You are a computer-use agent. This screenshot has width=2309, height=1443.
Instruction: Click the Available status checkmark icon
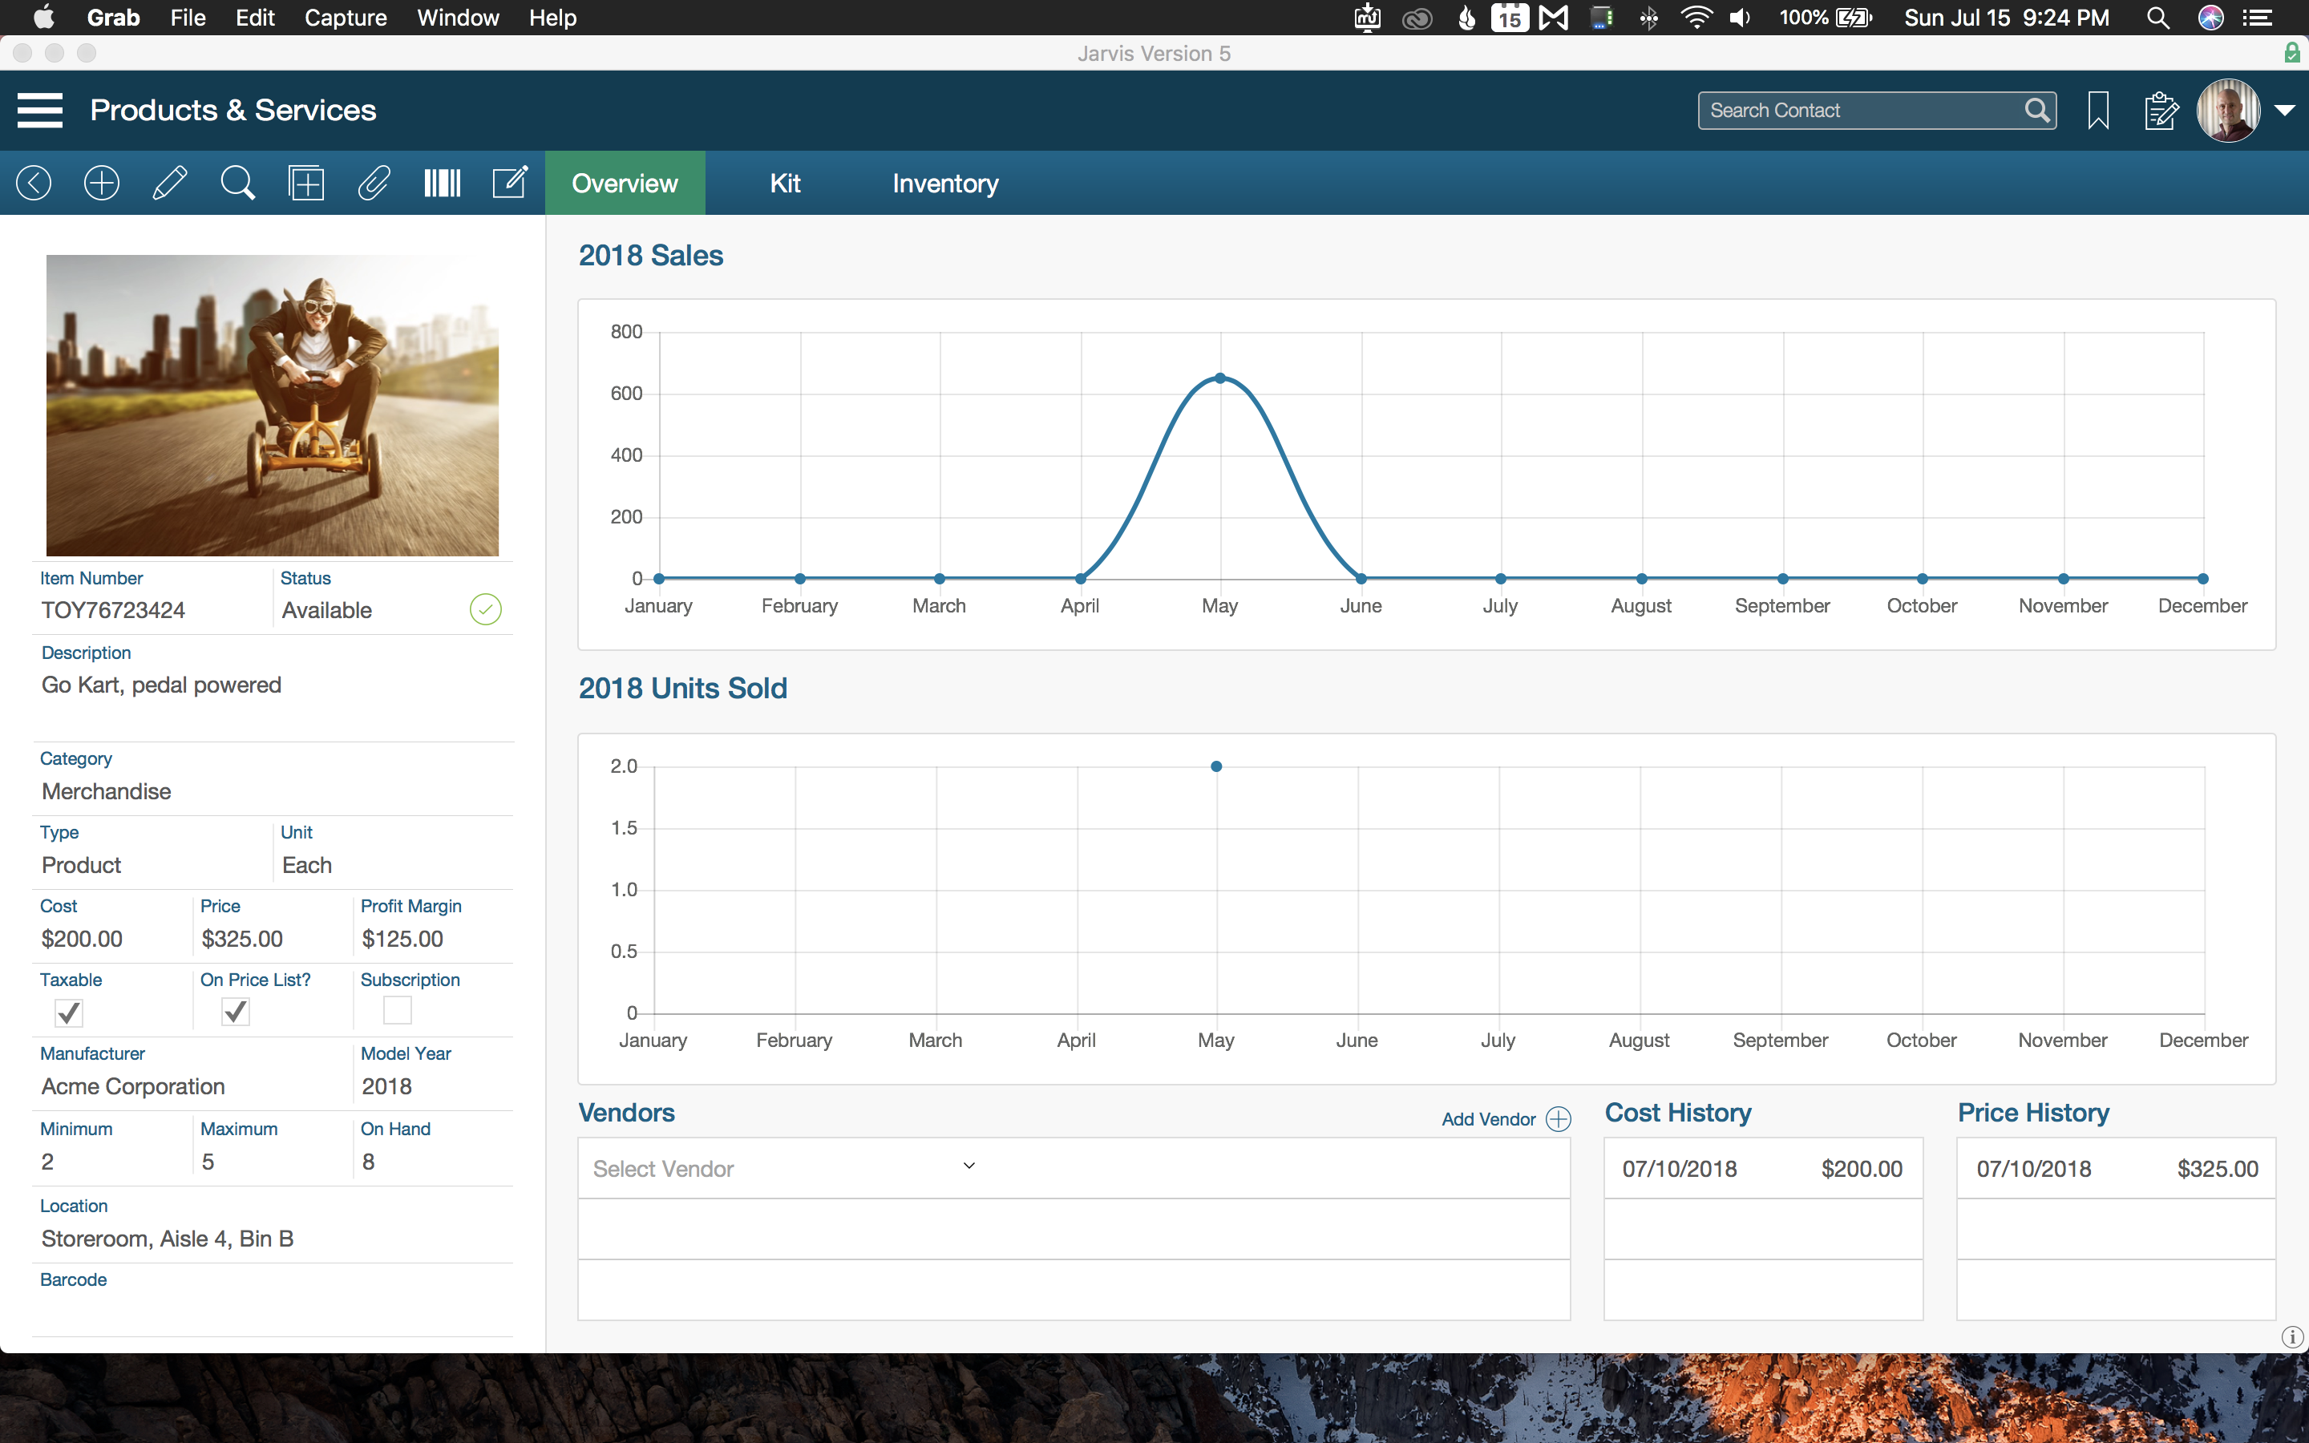(486, 609)
